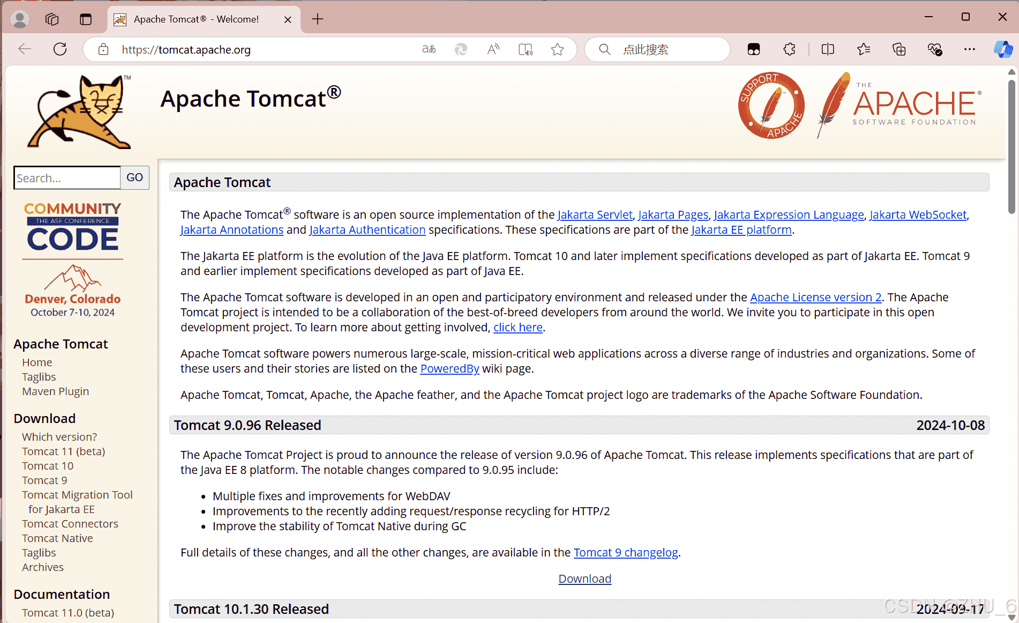1019x623 pixels.
Task: Open the read aloud icon
Action: point(493,49)
